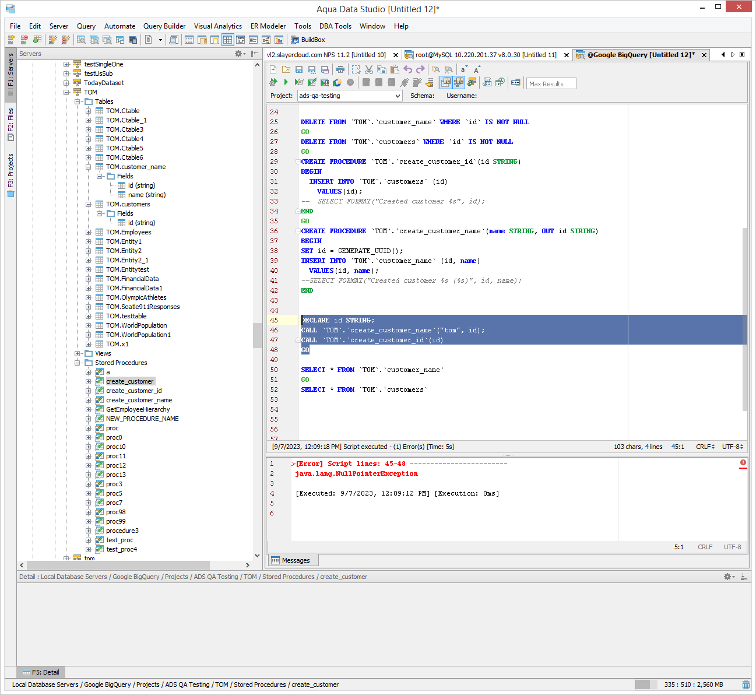Toggle the grid results view button
The height and width of the screenshot is (695, 756).
pos(446,82)
